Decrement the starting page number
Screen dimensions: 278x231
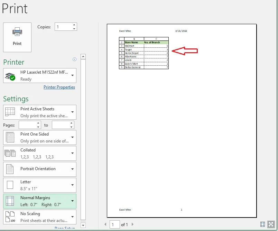coord(38,127)
